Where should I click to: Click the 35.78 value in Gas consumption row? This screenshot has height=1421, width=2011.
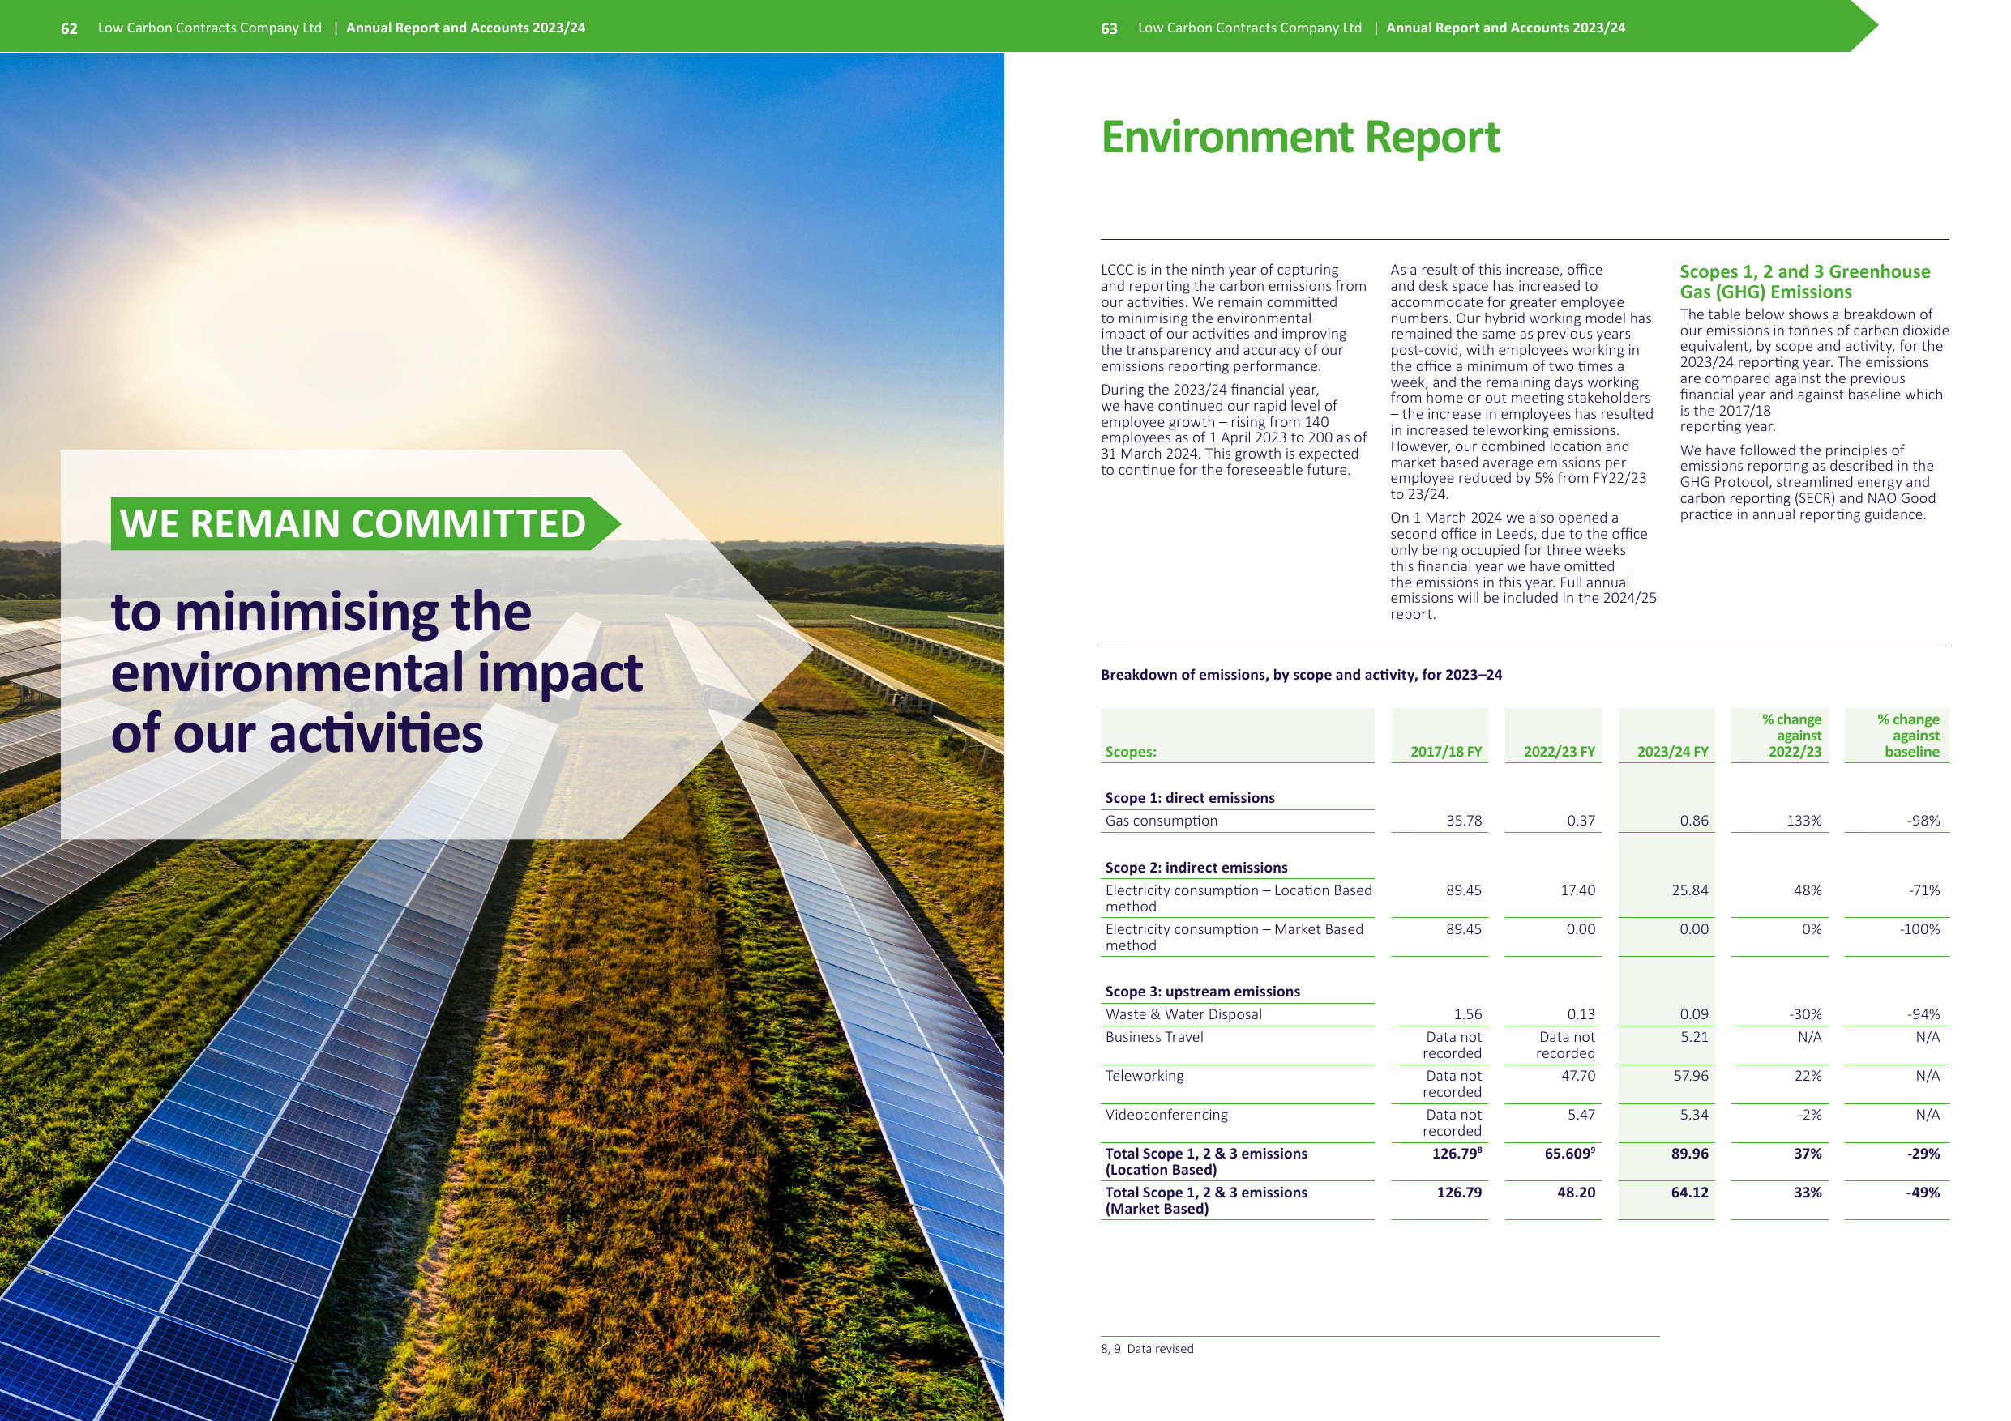[x=1464, y=821]
